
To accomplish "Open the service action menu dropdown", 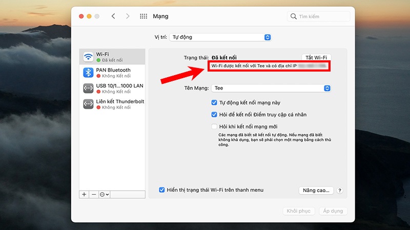I will (105, 195).
